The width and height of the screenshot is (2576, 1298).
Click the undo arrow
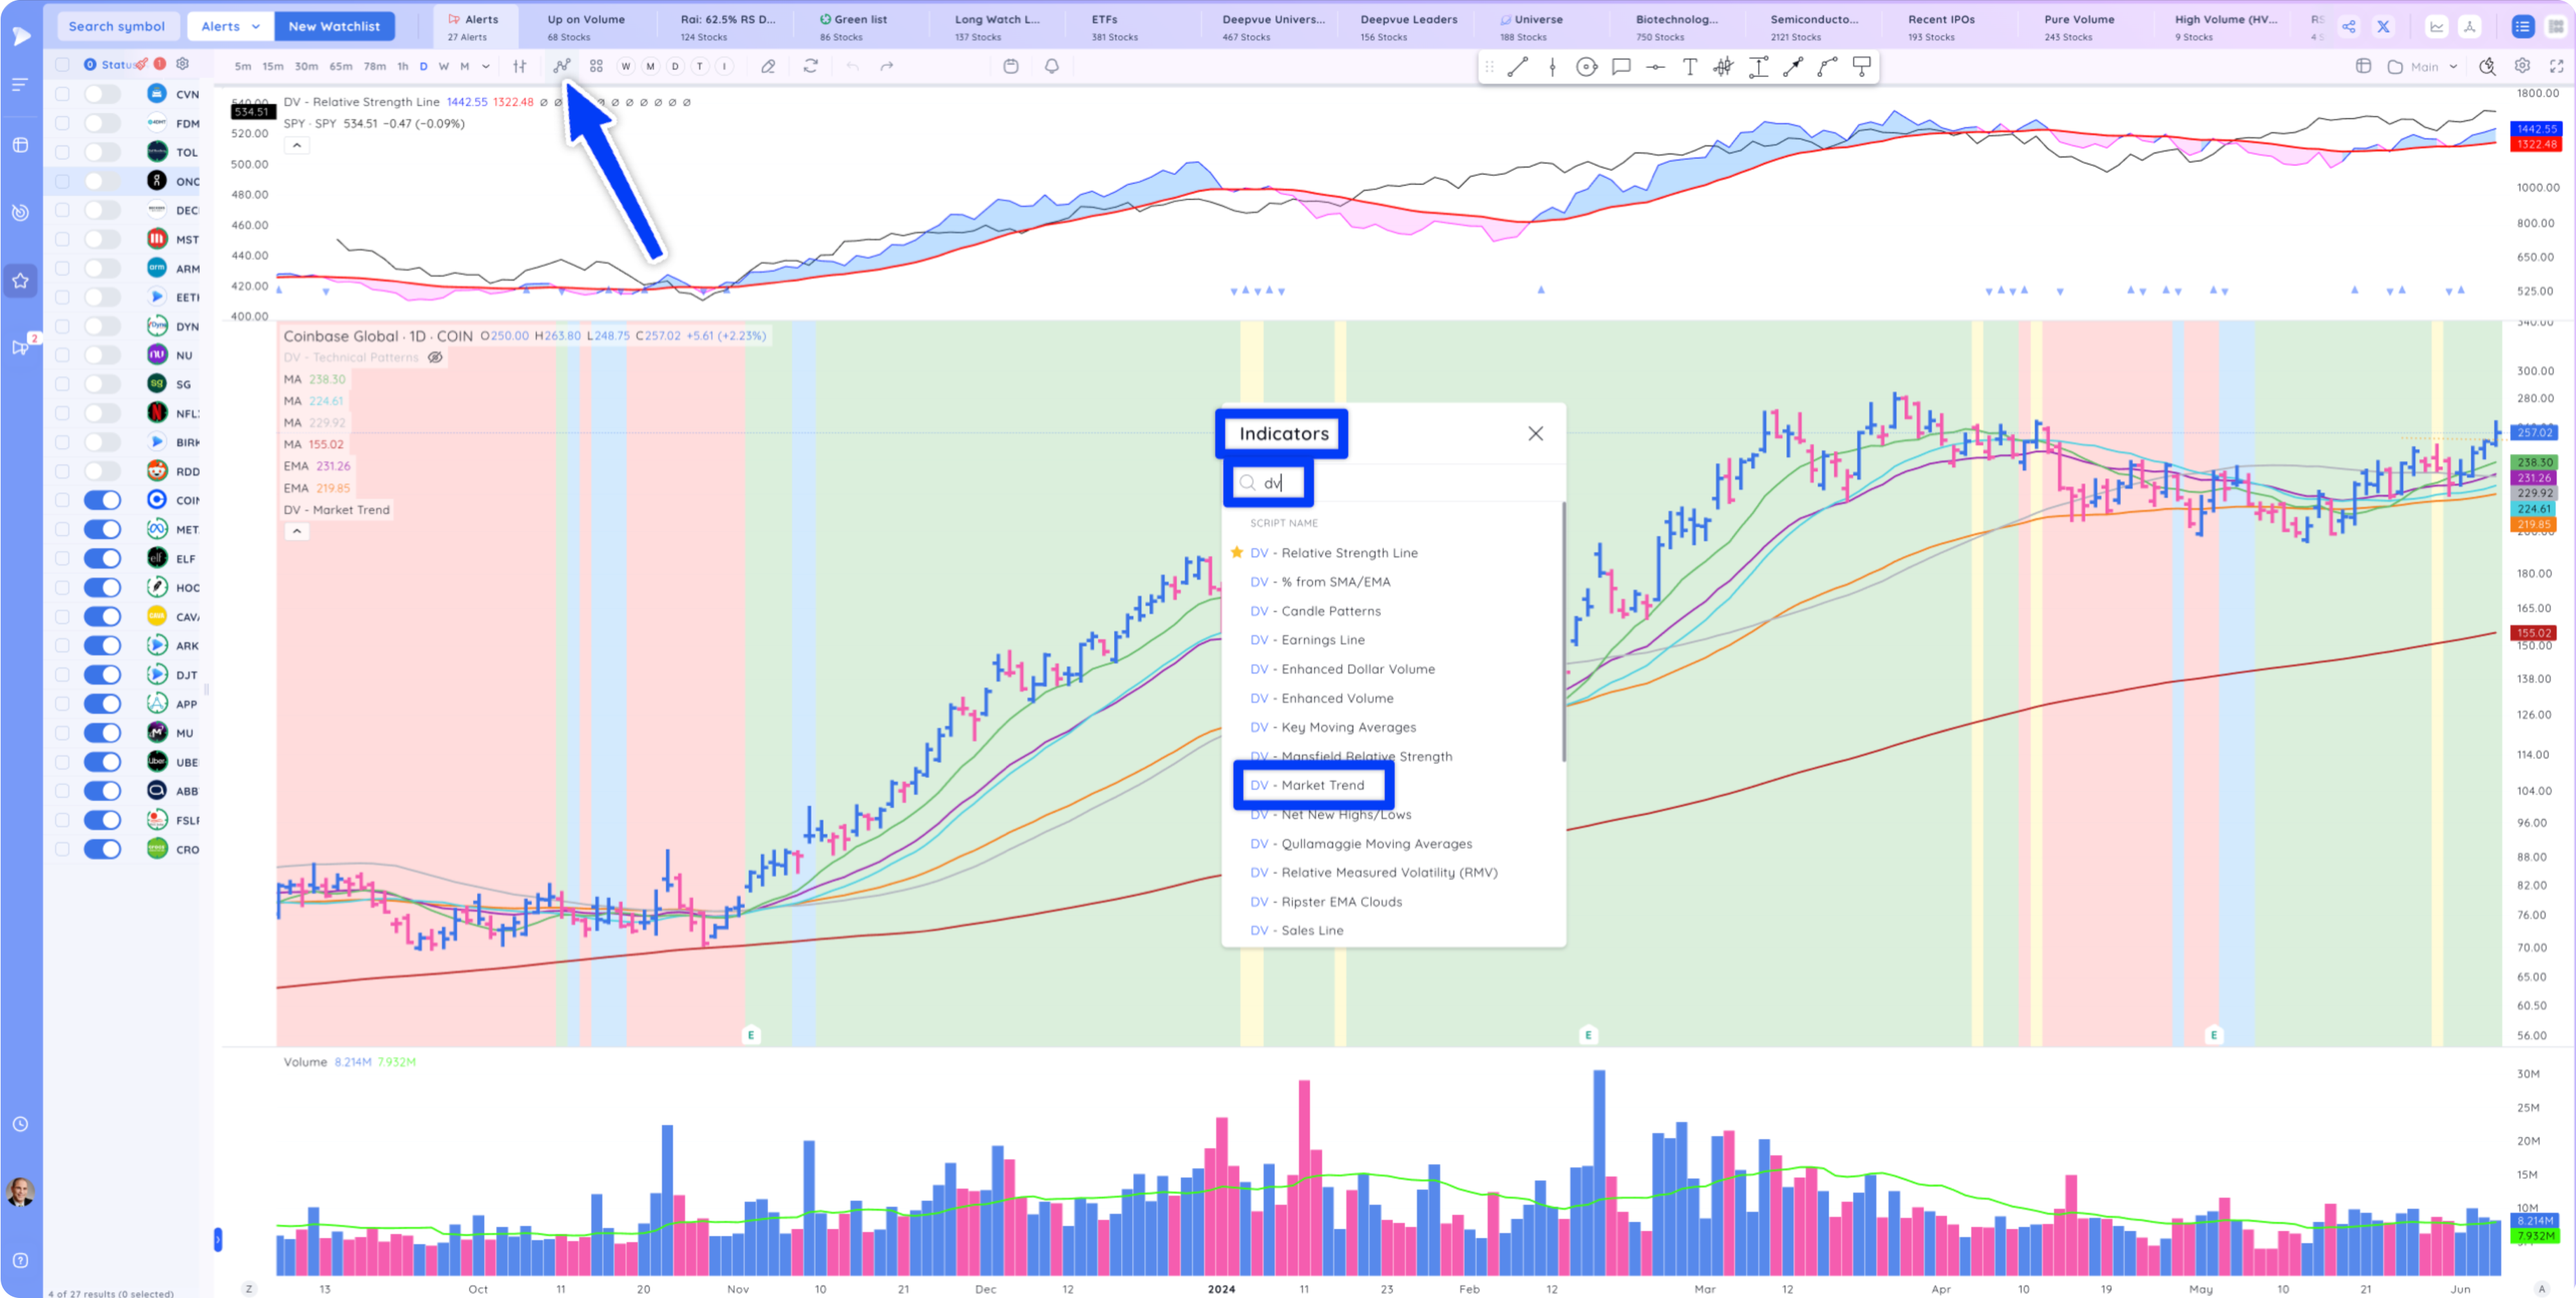pos(853,66)
